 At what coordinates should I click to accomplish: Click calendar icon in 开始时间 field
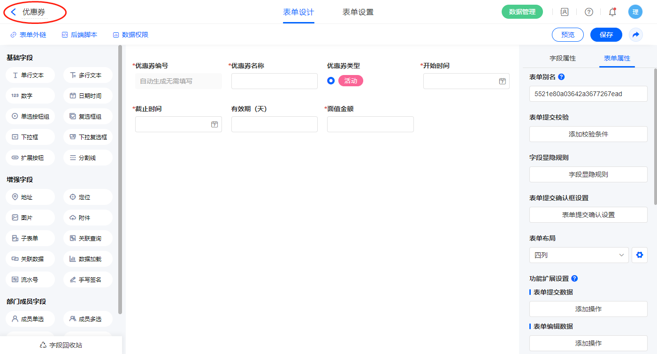[502, 81]
